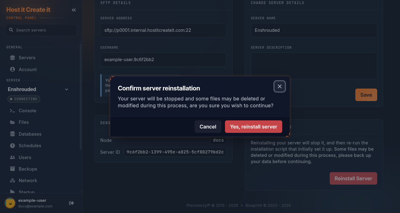Image resolution: width=400 pixels, height=213 pixels.
Task: Click the Users people icon
Action: [x=12, y=157]
